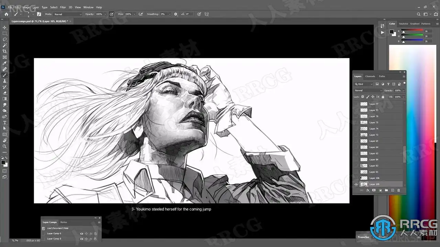Open the layer Kind filter dropdown
This screenshot has height=247, width=440.
tap(364, 84)
